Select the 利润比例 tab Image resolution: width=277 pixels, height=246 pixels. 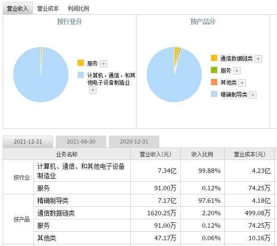click(x=78, y=8)
